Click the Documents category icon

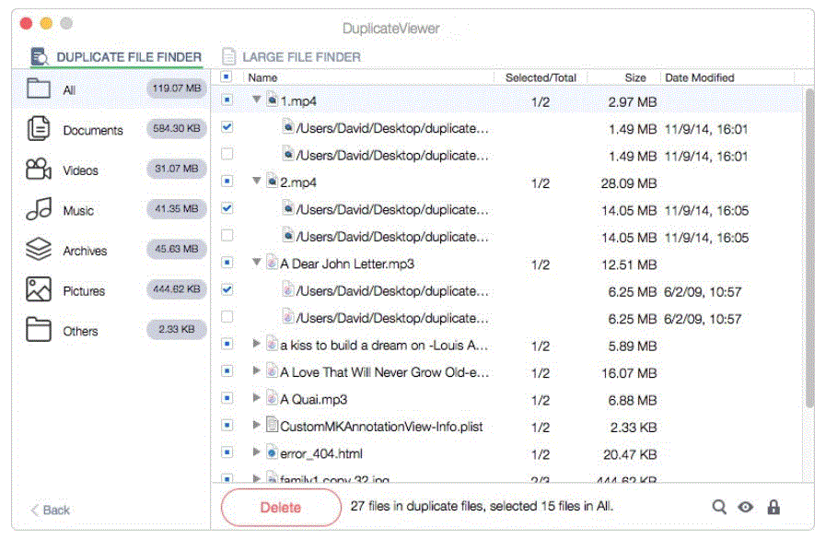click(39, 129)
